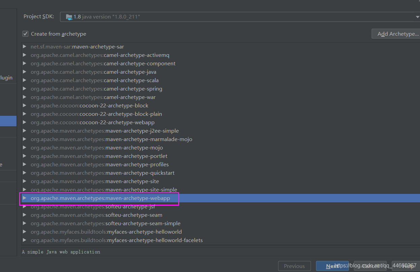Expand the maven-archetype-profiles row arrow
This screenshot has height=272, width=420.
click(x=24, y=164)
